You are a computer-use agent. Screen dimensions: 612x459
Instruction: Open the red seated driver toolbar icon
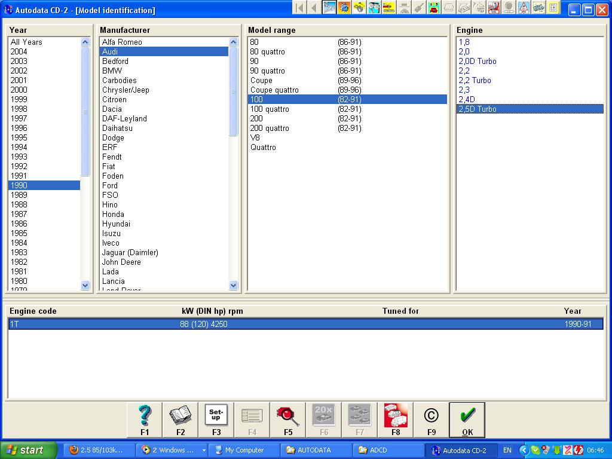pyautogui.click(x=494, y=8)
